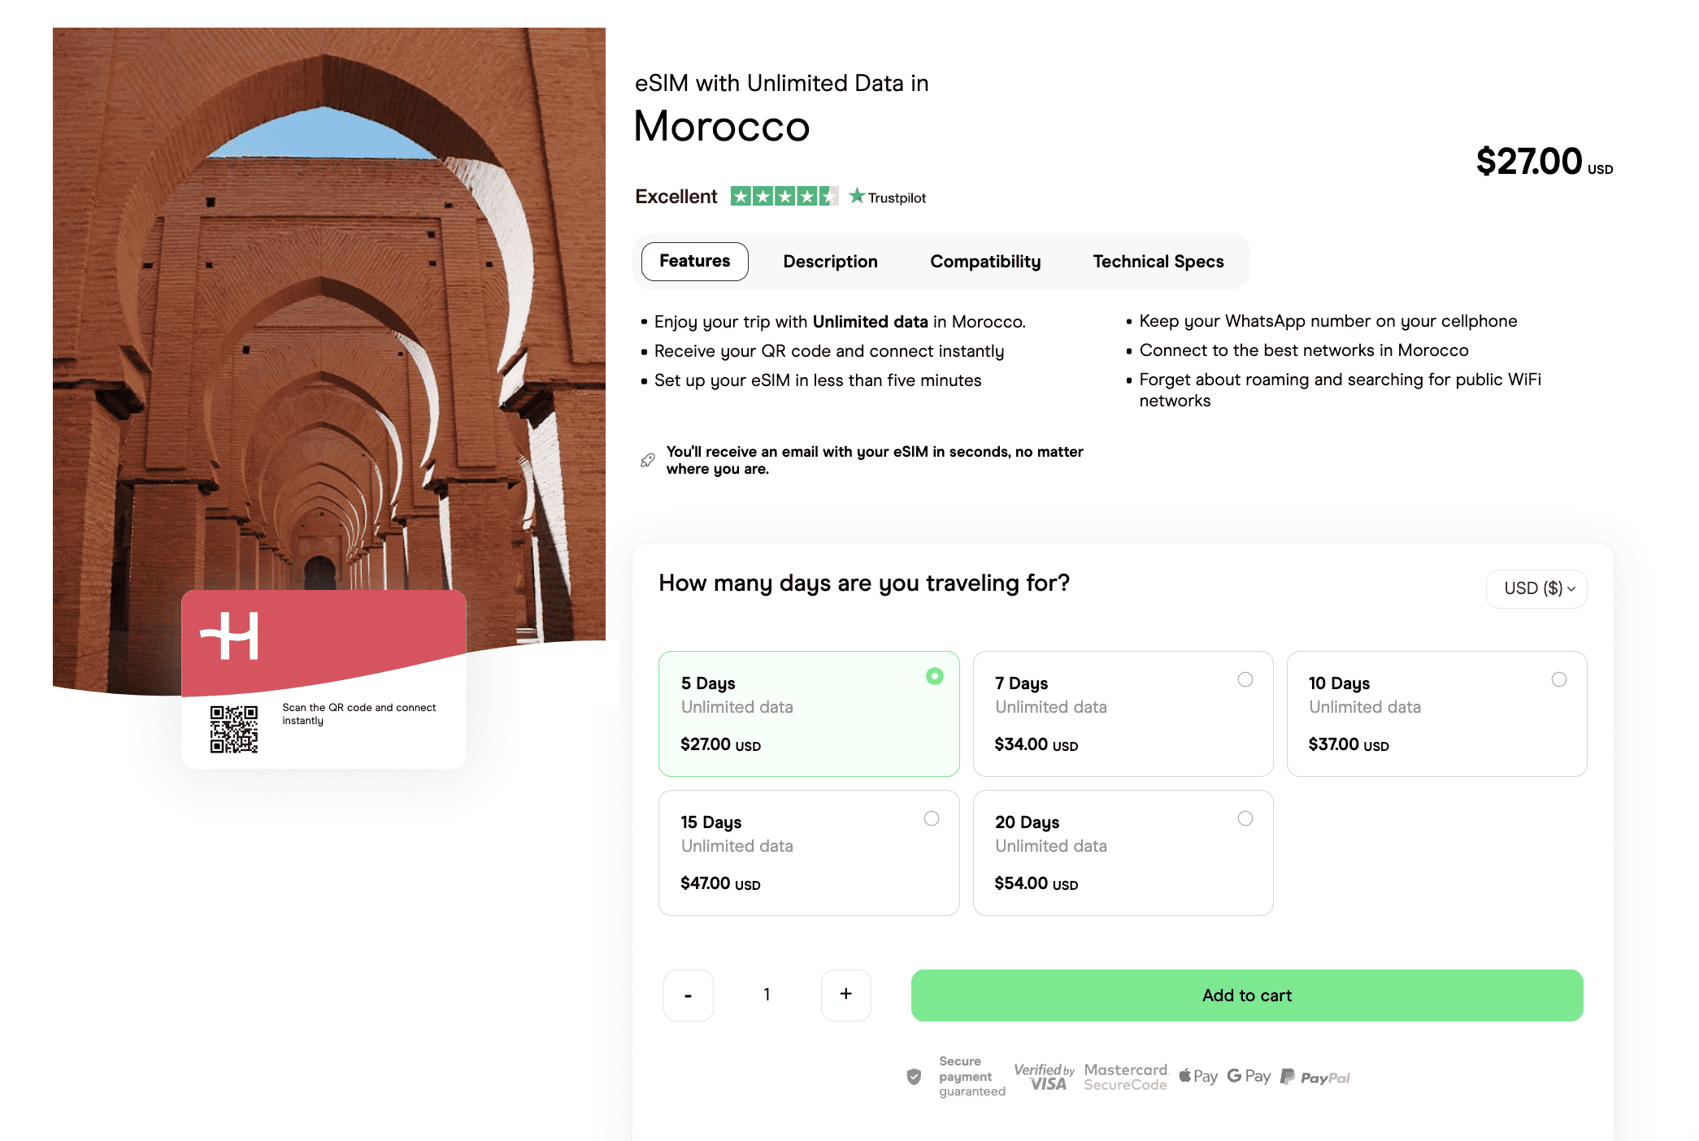Open the Compatibility tab
Screen dimensions: 1699x1141
pos(985,262)
